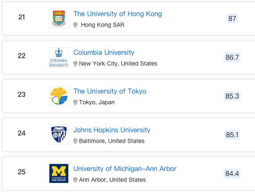Click the location pin beside Ann Arbor
The image size is (255, 192).
click(75, 180)
